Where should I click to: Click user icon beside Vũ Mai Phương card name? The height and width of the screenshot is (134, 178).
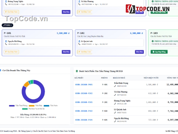coord(79,1)
